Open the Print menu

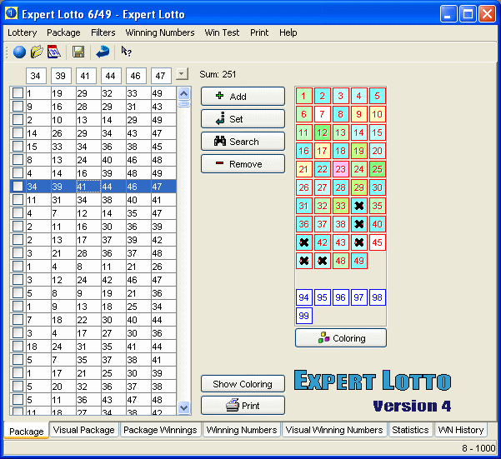[x=259, y=32]
